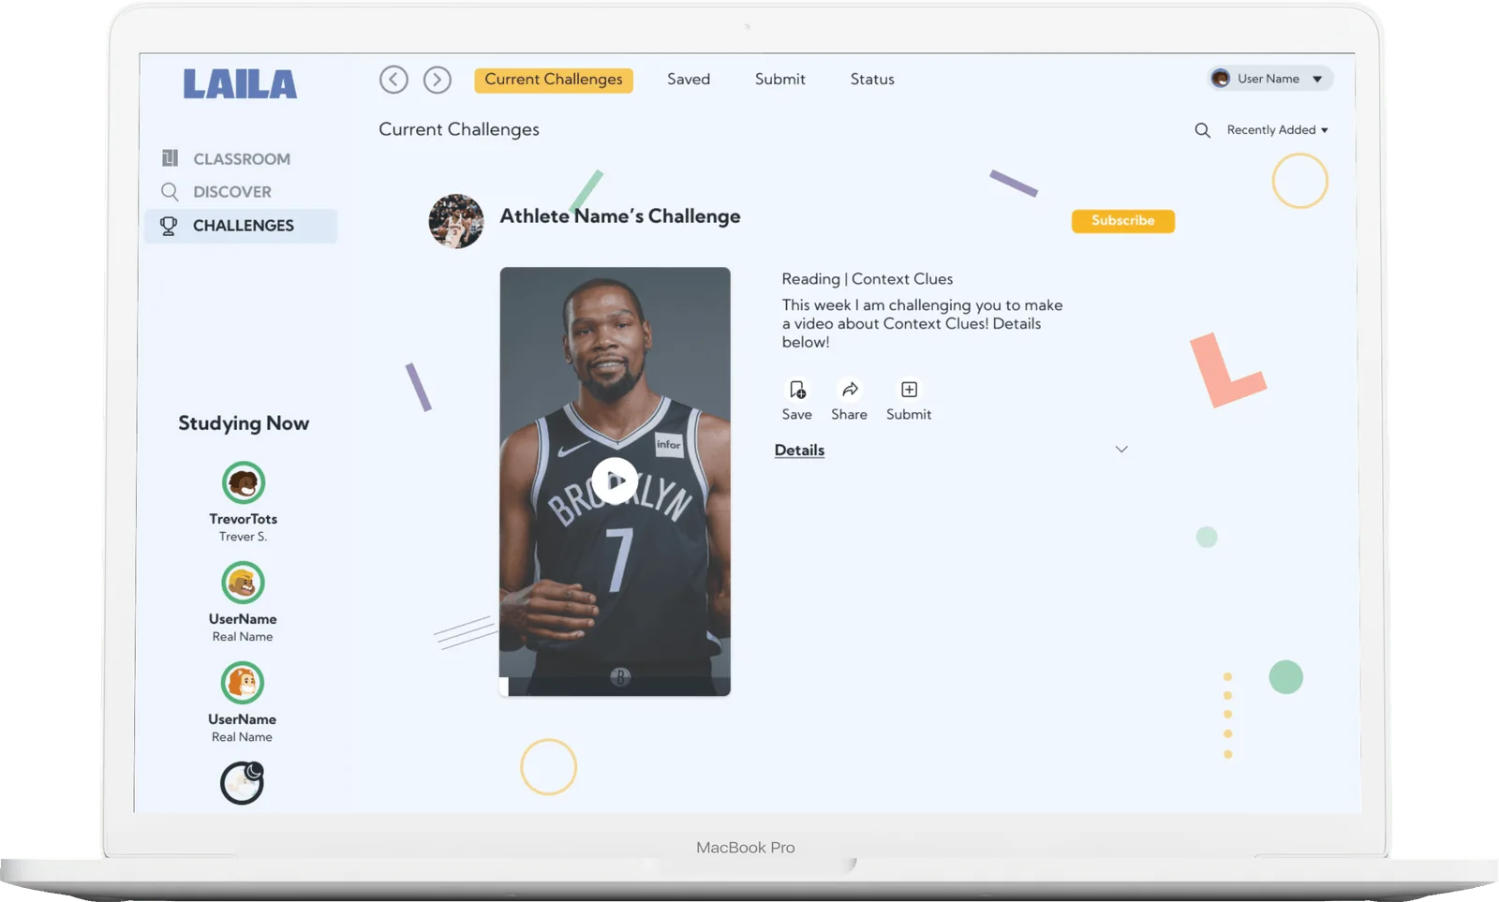Switch to the Current Challenges tab

coord(554,80)
